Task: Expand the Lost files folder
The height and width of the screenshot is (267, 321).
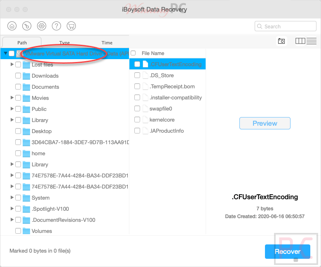Action: (x=12, y=64)
